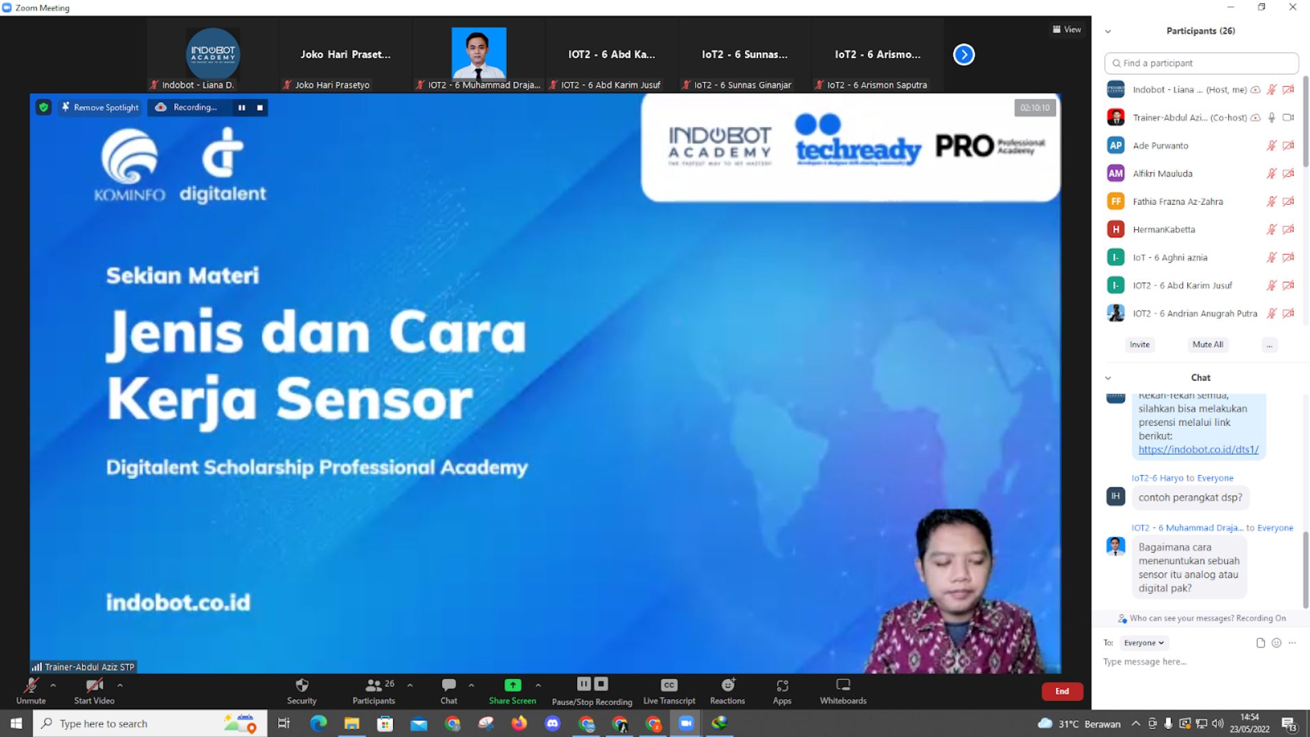The image size is (1310, 737).
Task: Open Windows Start menu
Action: [x=16, y=723]
